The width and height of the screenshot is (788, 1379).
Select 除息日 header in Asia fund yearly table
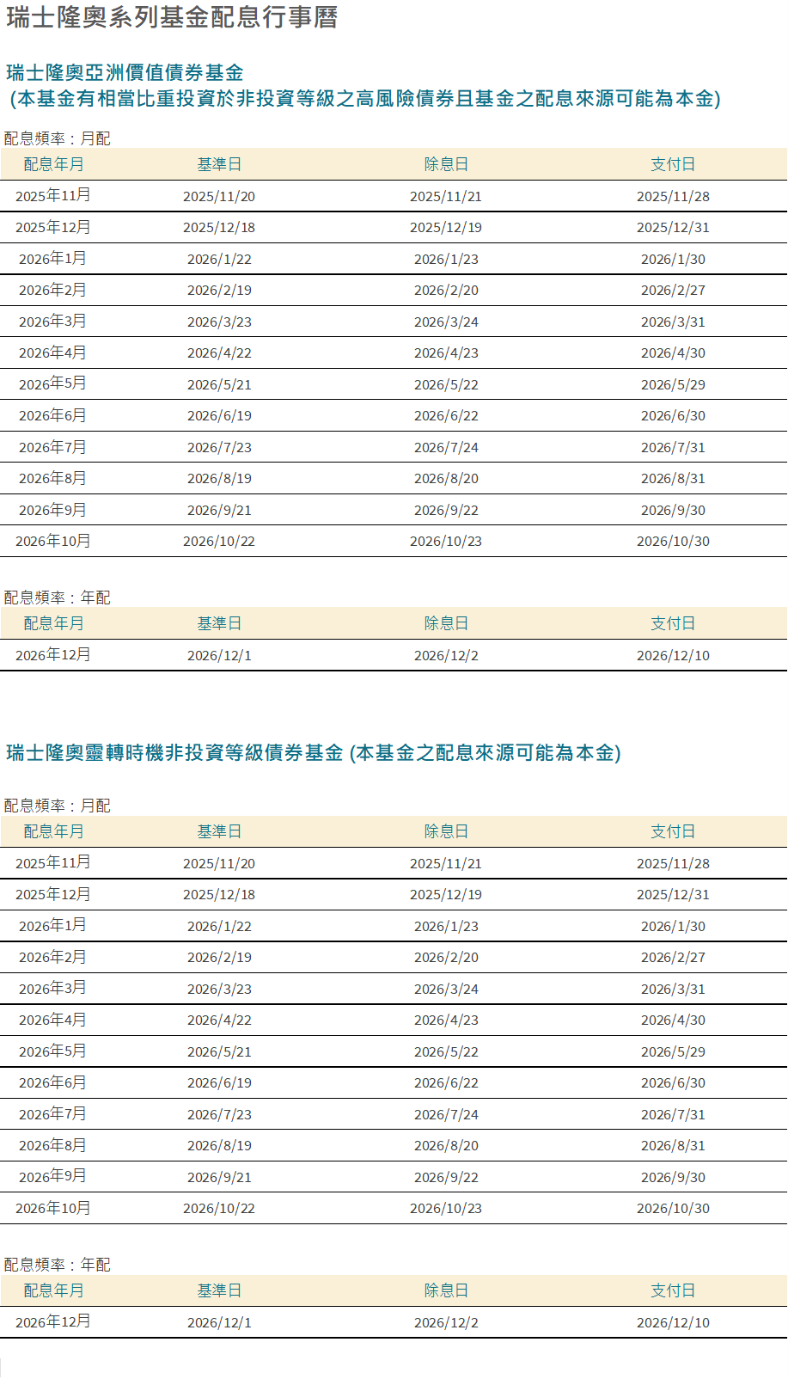(446, 623)
